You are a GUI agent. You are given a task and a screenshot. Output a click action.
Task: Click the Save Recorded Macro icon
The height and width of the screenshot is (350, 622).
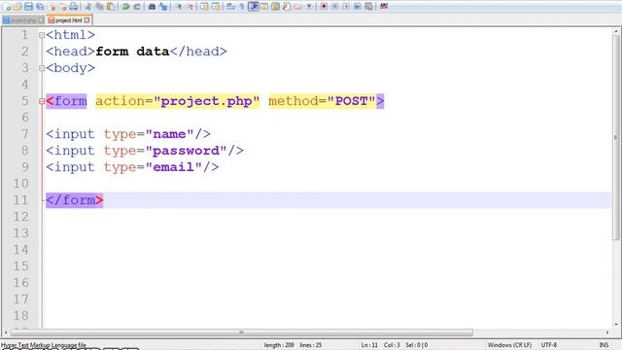[369, 7]
